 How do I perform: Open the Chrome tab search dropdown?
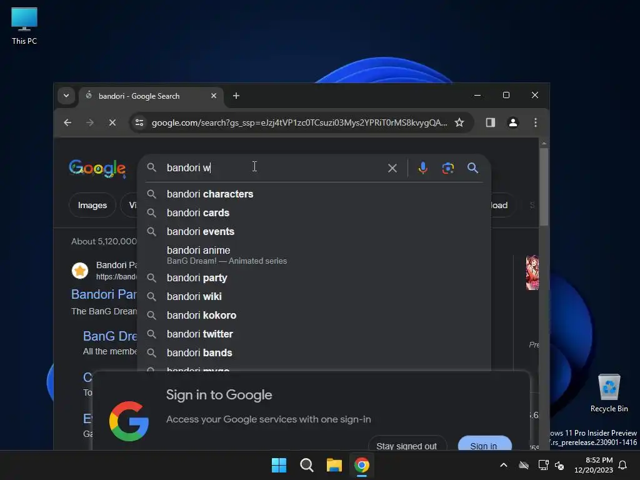tap(66, 96)
